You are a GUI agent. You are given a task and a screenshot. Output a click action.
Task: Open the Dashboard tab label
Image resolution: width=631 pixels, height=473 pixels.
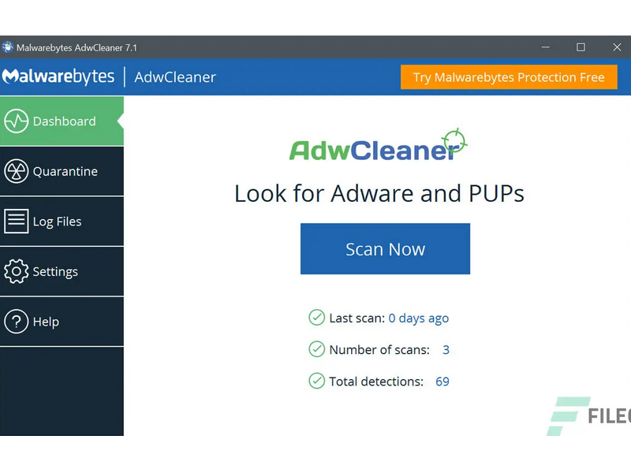click(x=65, y=121)
